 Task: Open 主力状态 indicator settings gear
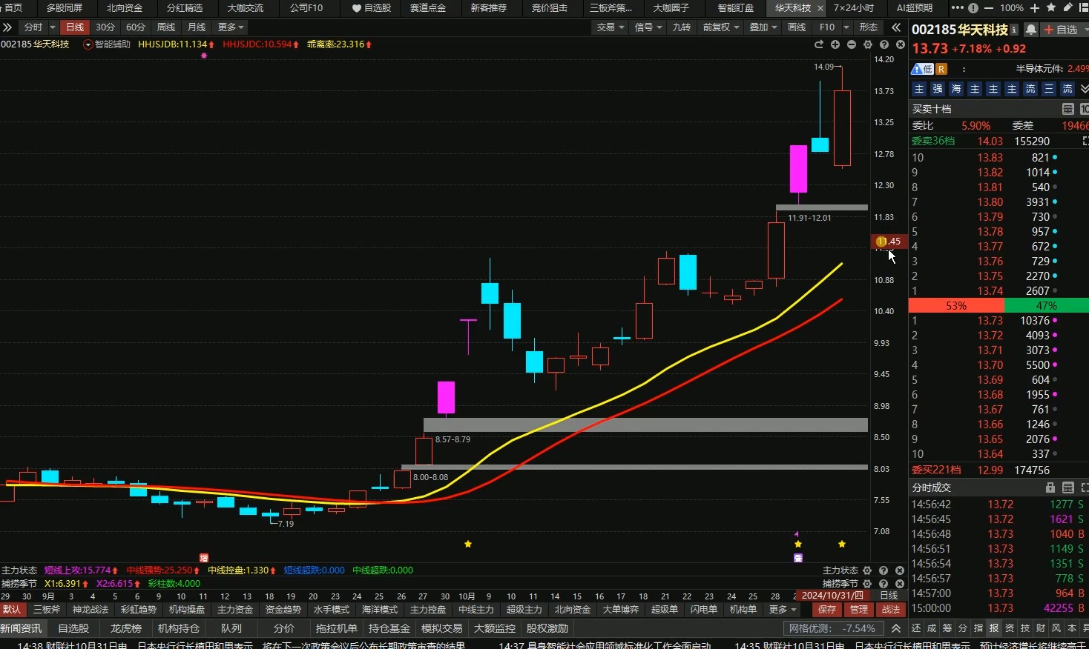(x=867, y=570)
